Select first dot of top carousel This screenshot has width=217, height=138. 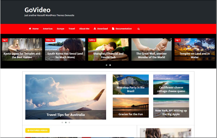[x=106, y=65]
